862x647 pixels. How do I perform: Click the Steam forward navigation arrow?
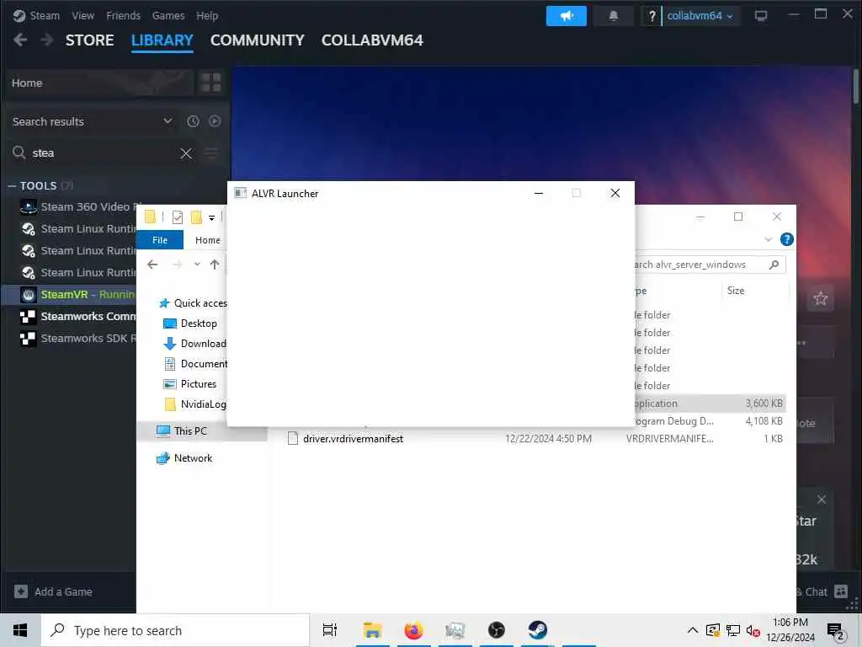pyautogui.click(x=47, y=40)
